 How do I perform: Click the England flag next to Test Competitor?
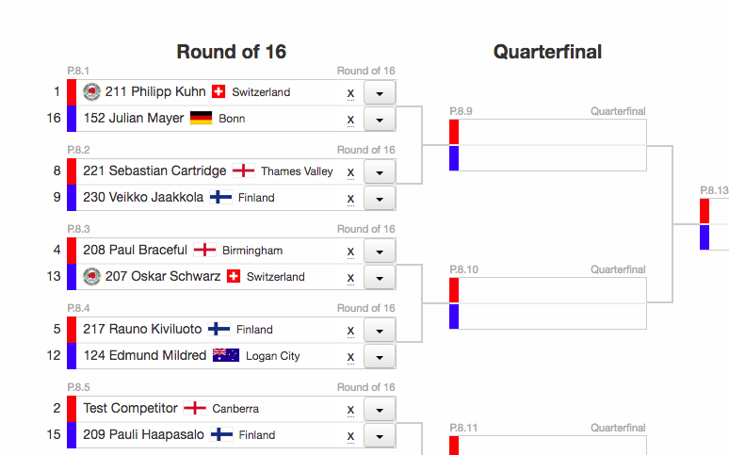coord(195,409)
